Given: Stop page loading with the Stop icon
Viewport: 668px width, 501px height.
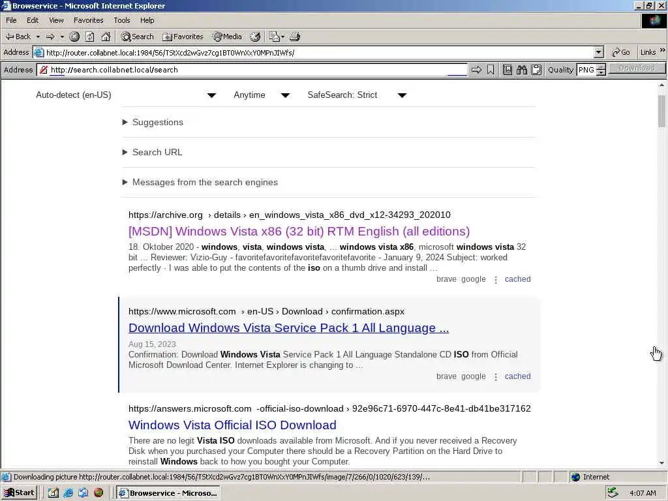Looking at the screenshot, I should coord(74,37).
